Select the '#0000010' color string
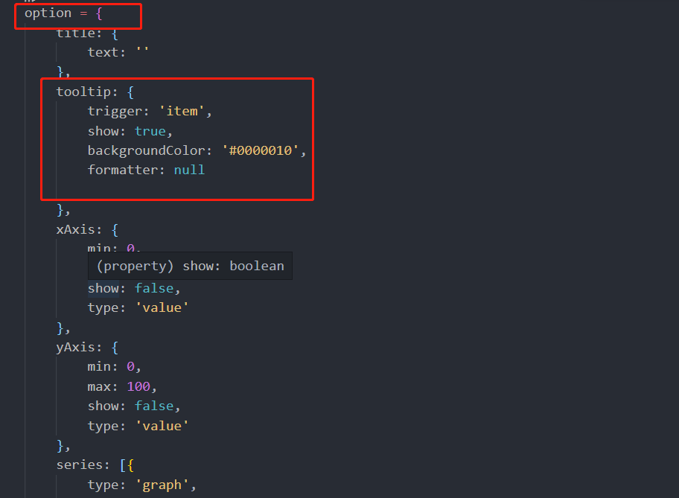The height and width of the screenshot is (498, 679). coord(261,150)
